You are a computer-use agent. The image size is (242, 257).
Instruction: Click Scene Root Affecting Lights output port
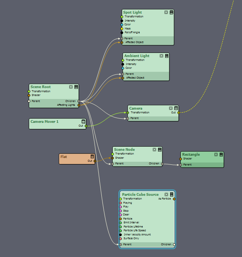(79, 105)
